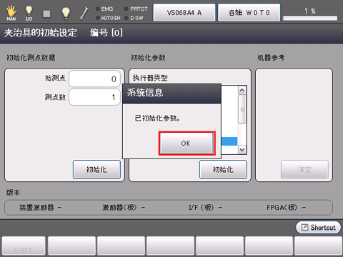Open the 各轴 W0 T0 coordinate button
The width and height of the screenshot is (343, 257).
click(249, 13)
